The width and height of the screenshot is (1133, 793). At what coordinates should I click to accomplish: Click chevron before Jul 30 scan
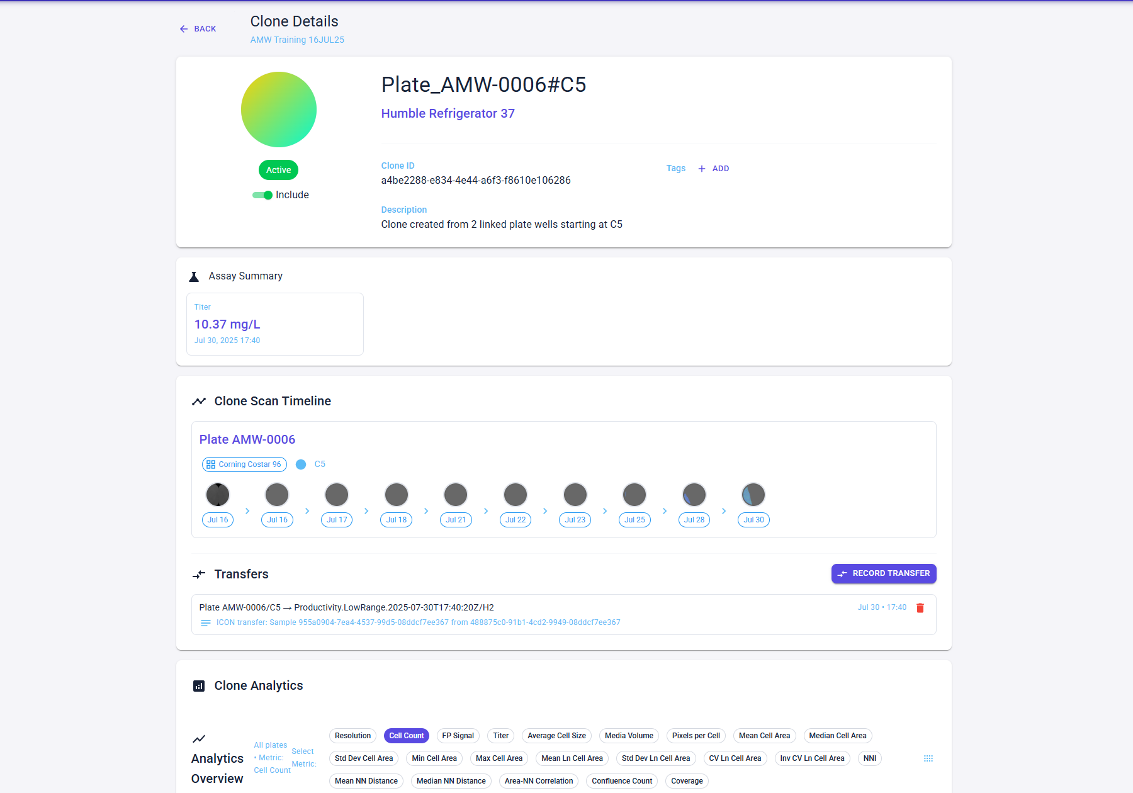[x=724, y=511]
